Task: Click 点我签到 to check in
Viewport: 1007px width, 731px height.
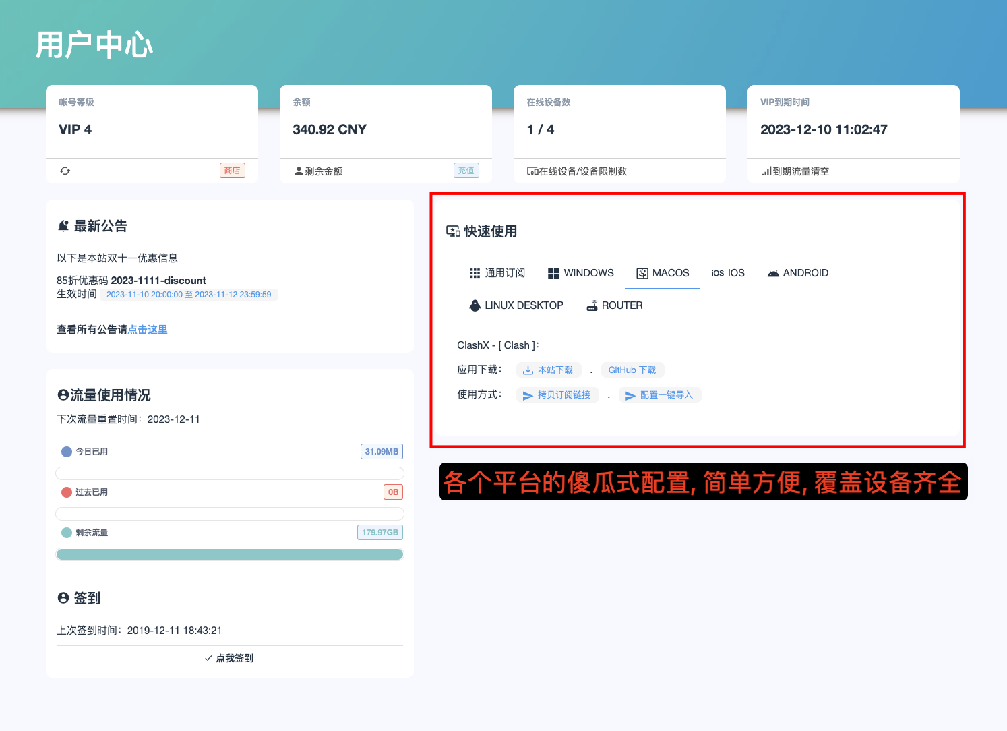Action: 229,658
